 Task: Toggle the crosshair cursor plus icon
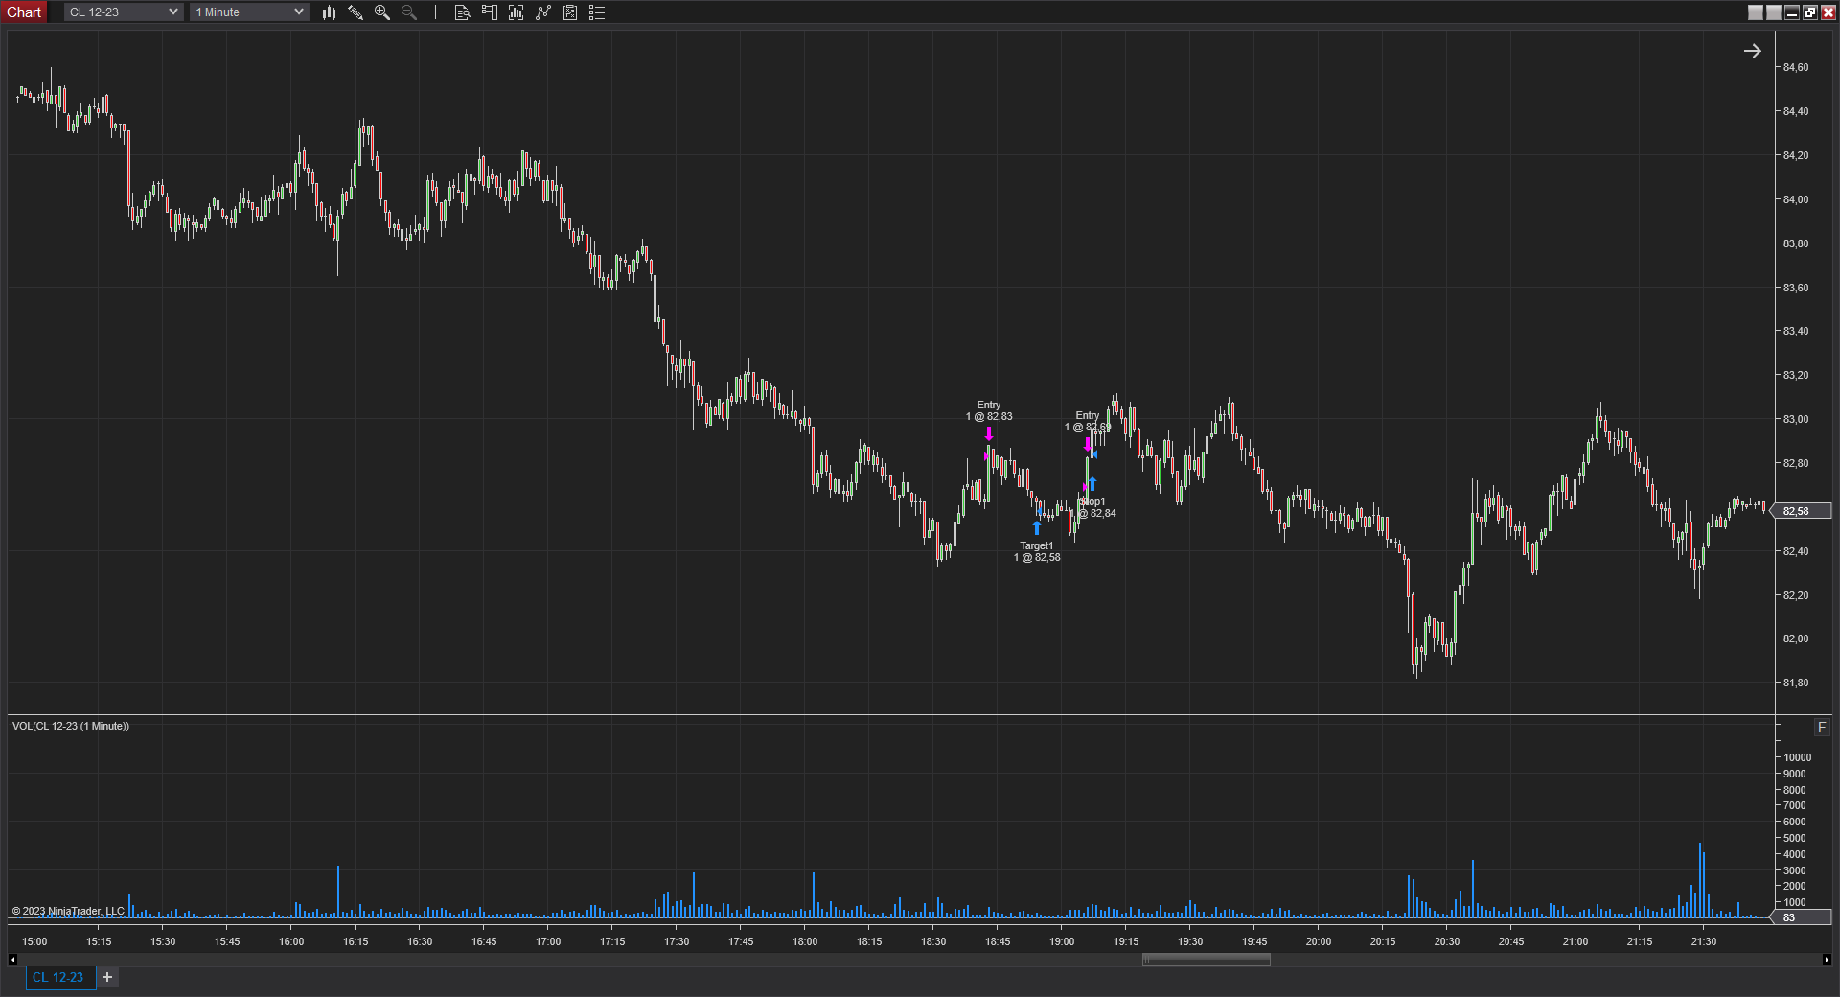[435, 12]
